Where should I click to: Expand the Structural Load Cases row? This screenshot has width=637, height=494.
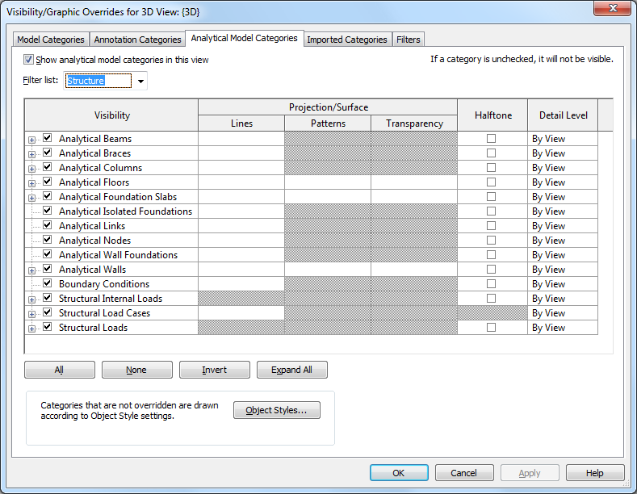point(31,315)
